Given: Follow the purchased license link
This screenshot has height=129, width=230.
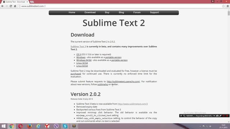Looking at the screenshot, I should [x=76, y=74].
